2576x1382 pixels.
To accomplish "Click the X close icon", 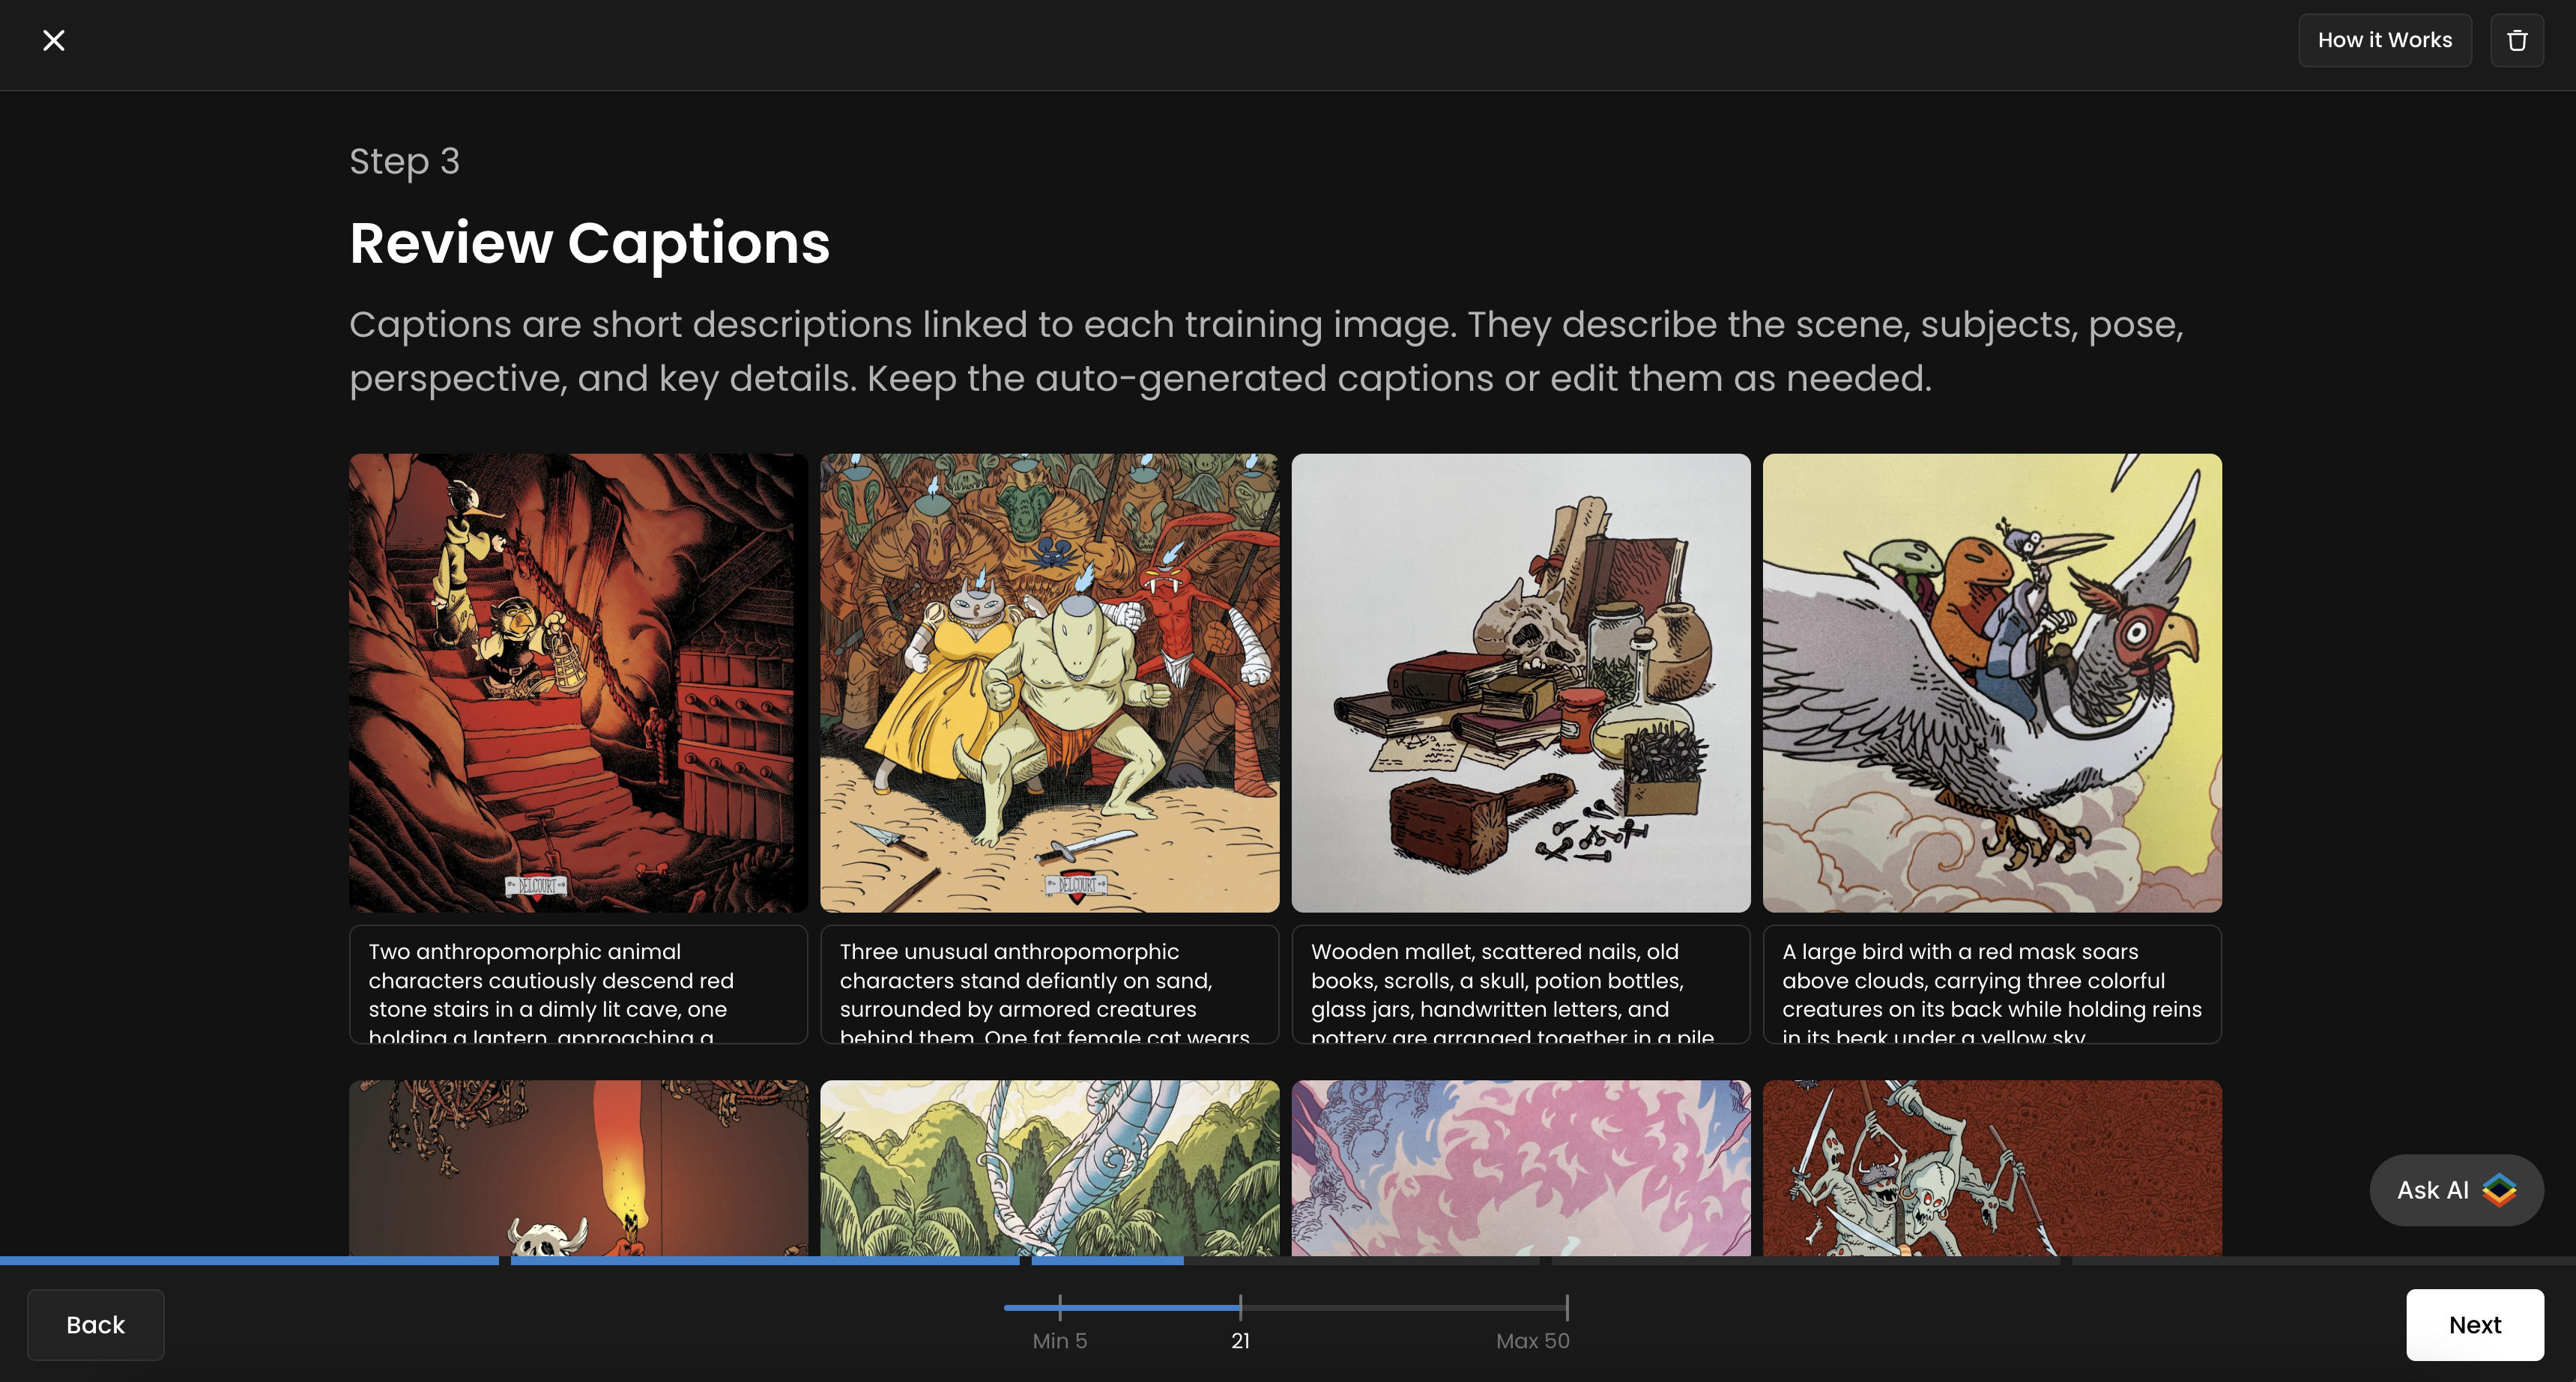I will (54, 40).
